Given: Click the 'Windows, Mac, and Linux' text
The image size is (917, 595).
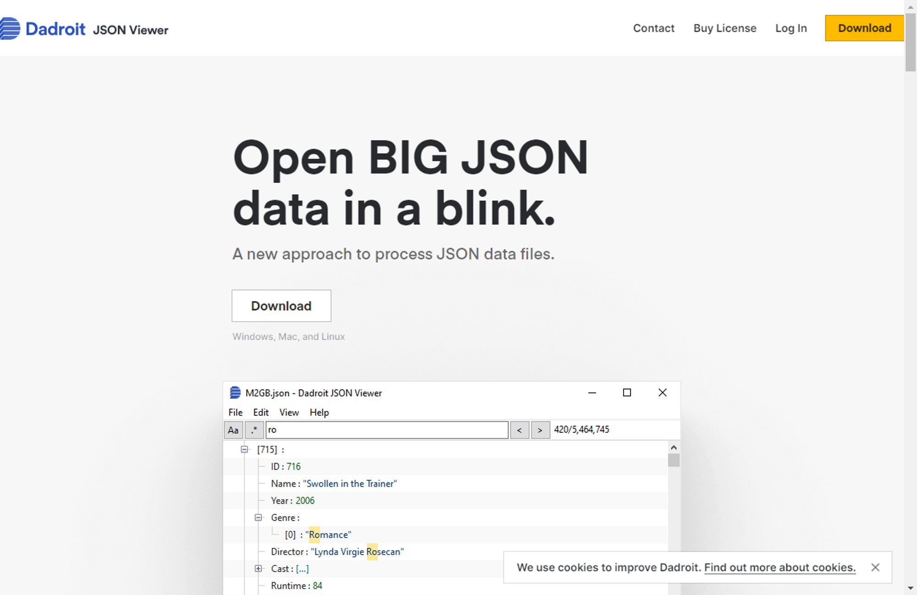Looking at the screenshot, I should (x=288, y=336).
